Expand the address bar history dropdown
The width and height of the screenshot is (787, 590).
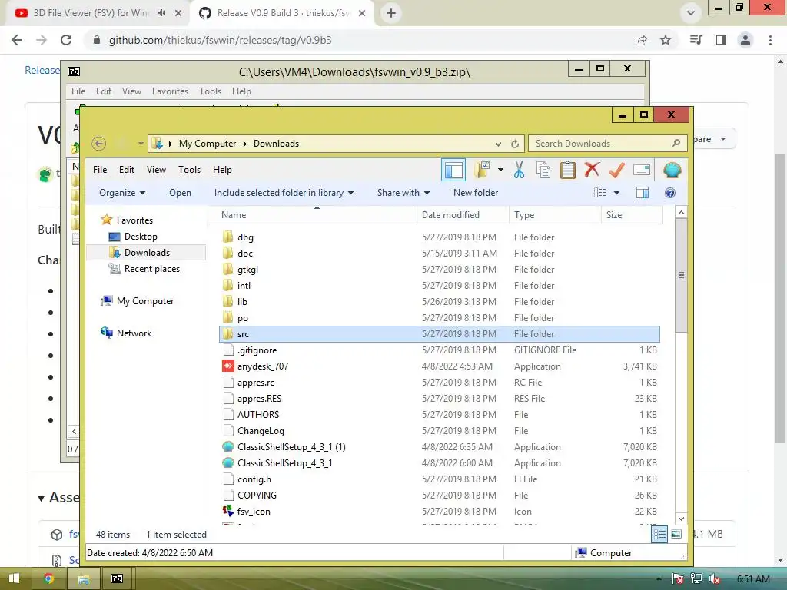[x=498, y=144]
